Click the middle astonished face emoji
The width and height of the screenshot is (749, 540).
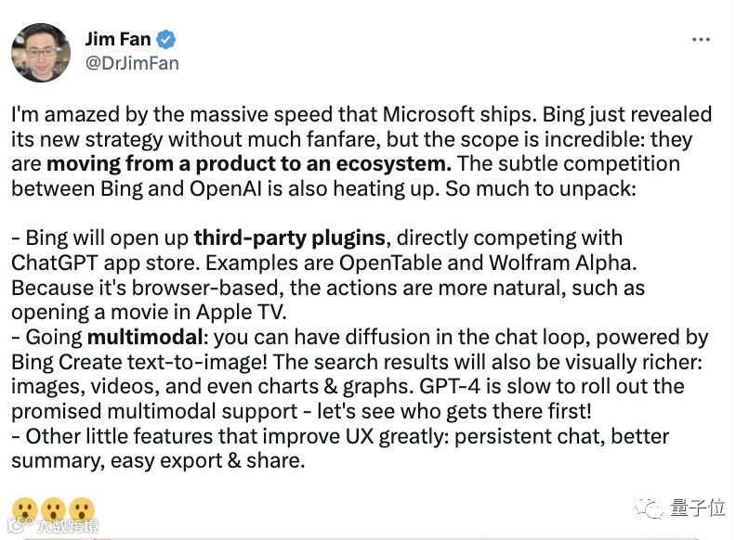[53, 509]
